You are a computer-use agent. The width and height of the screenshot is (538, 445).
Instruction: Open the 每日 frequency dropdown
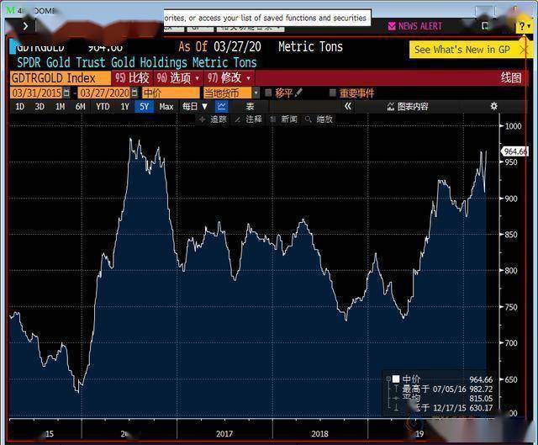point(195,107)
